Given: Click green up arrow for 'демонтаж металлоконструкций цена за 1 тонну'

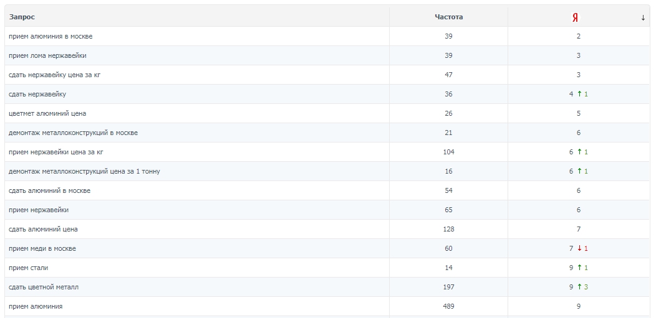Looking at the screenshot, I should click(579, 171).
